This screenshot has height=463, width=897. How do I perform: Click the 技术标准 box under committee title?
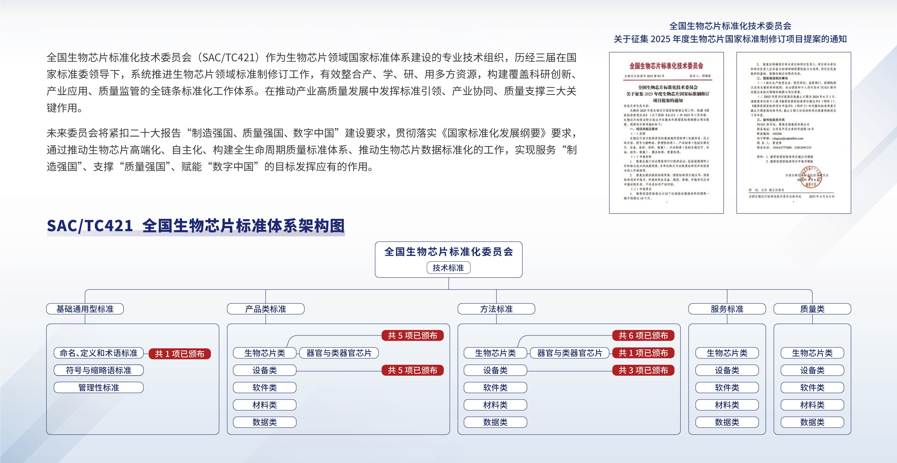tap(448, 268)
